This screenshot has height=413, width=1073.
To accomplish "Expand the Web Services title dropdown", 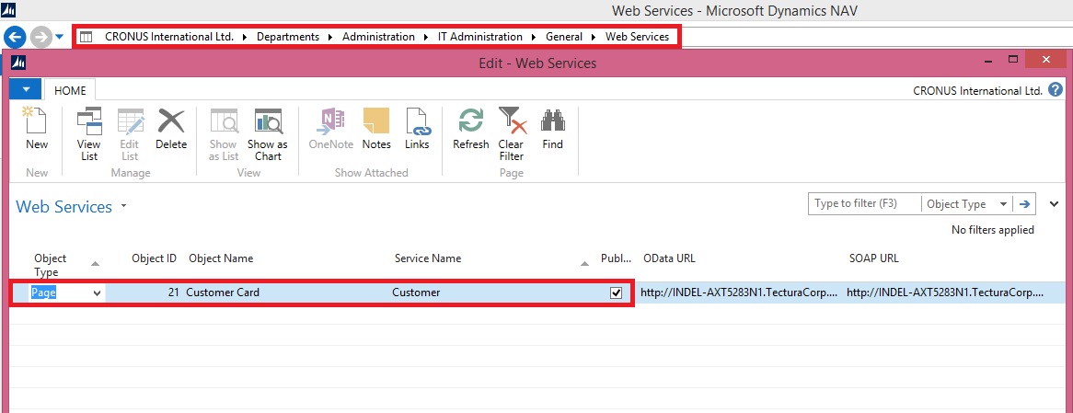I will point(124,205).
